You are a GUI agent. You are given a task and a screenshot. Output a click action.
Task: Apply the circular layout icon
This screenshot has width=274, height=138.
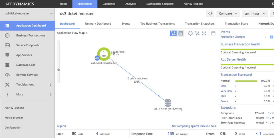tap(190, 33)
